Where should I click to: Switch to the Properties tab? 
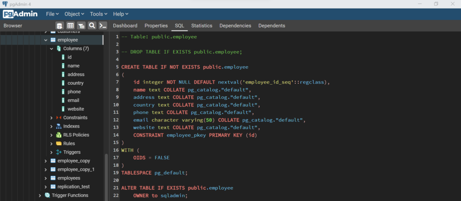pyautogui.click(x=156, y=26)
